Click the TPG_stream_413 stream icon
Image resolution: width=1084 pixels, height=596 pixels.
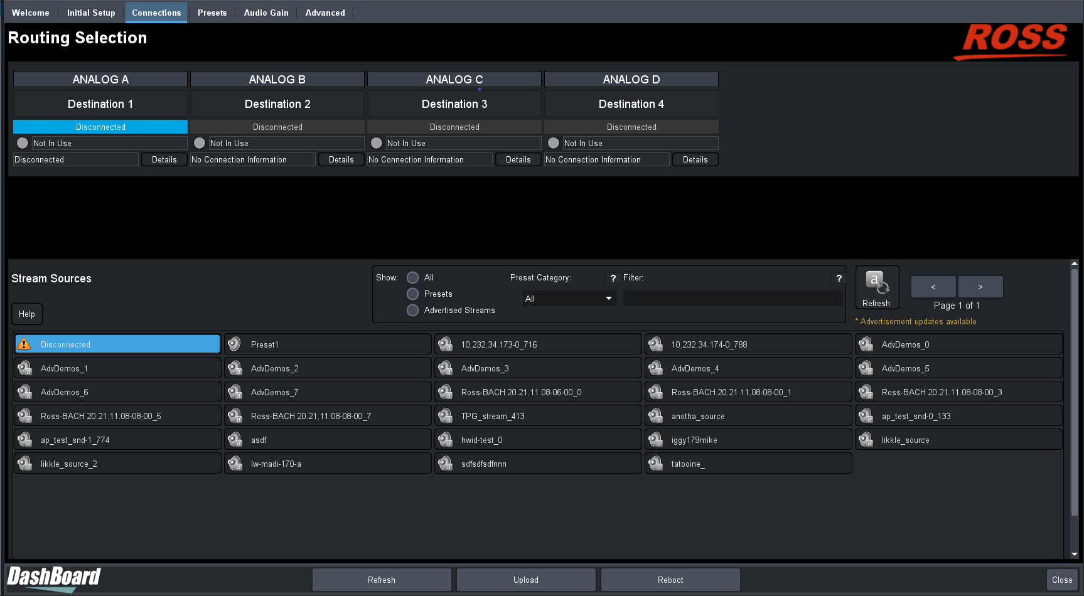pyautogui.click(x=445, y=415)
